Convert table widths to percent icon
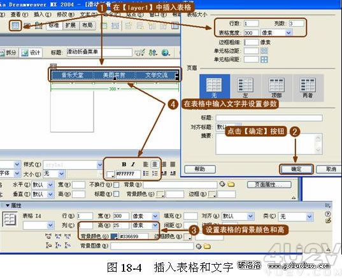 tap(68, 236)
